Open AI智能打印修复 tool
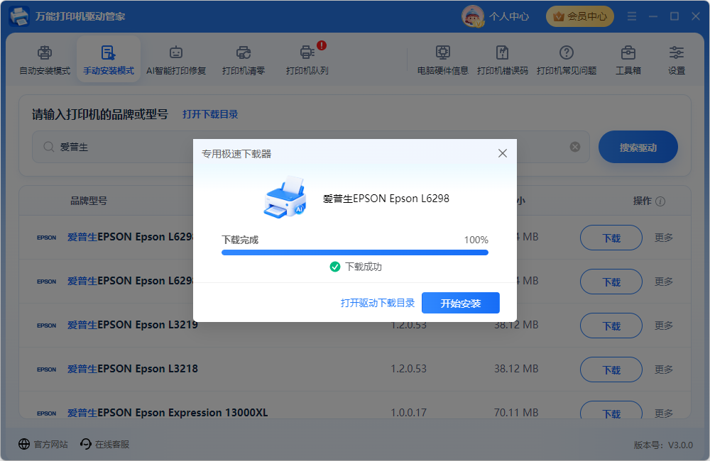The height and width of the screenshot is (461, 710). tap(175, 60)
